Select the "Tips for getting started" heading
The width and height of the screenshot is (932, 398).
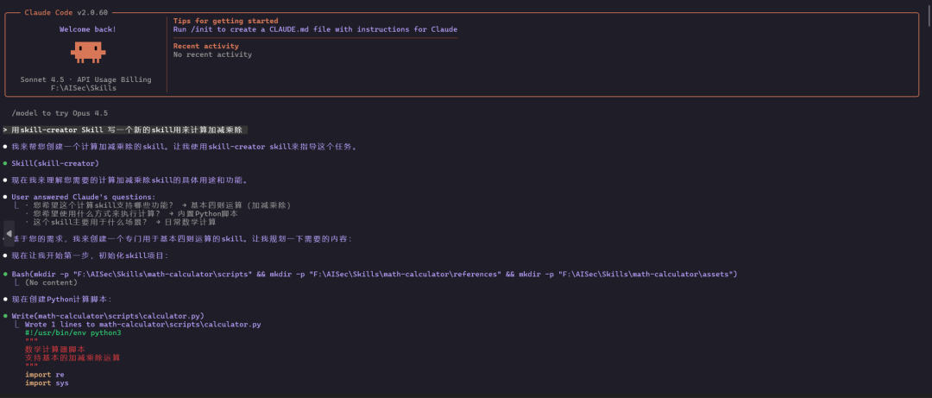[225, 21]
